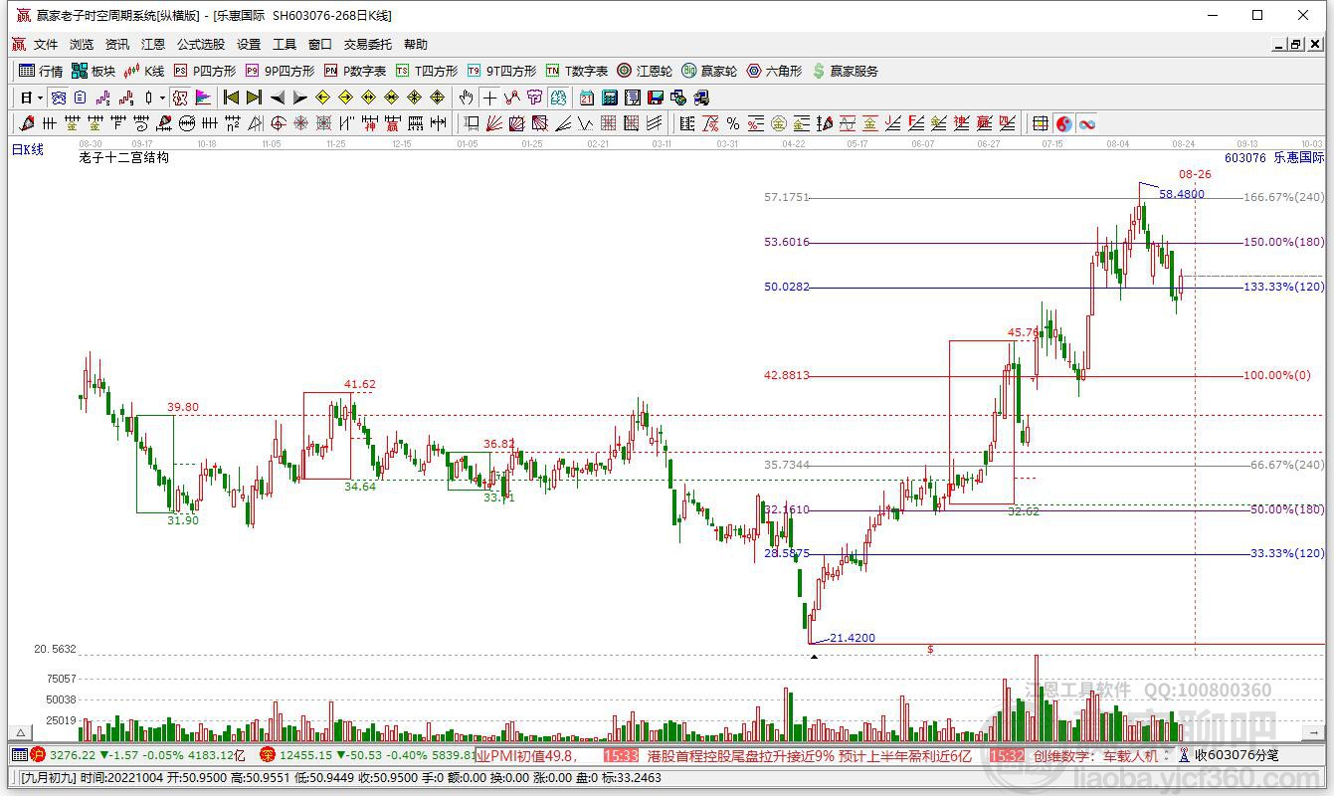The image size is (1334, 796).
Task: Open the 文件 menu
Action: [x=46, y=45]
